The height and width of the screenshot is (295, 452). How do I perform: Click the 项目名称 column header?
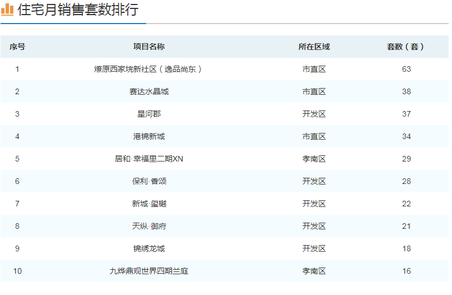click(x=148, y=47)
